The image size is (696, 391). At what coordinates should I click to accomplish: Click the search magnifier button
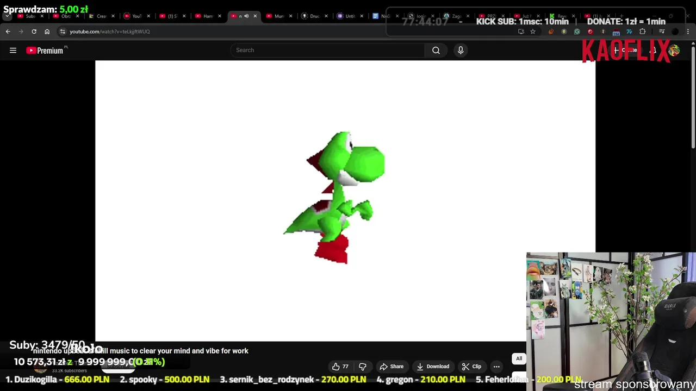pos(436,50)
